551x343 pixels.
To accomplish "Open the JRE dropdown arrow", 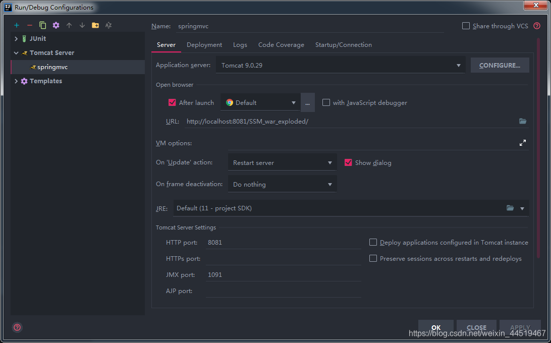I will (522, 208).
